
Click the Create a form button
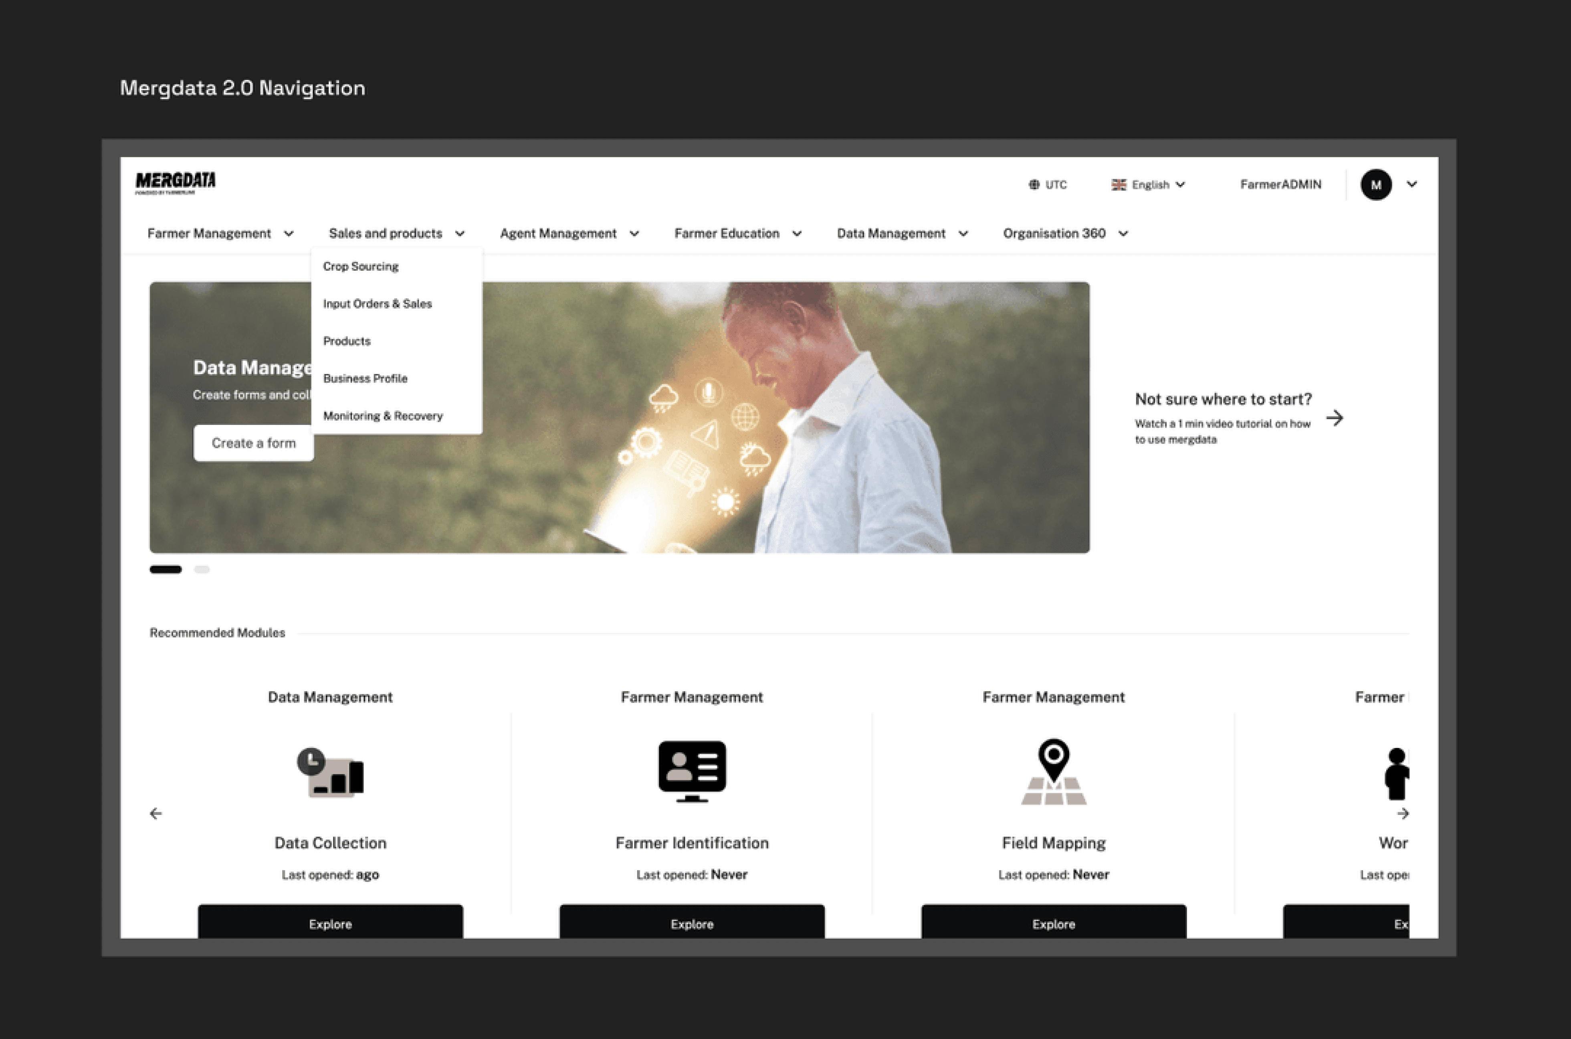tap(254, 443)
